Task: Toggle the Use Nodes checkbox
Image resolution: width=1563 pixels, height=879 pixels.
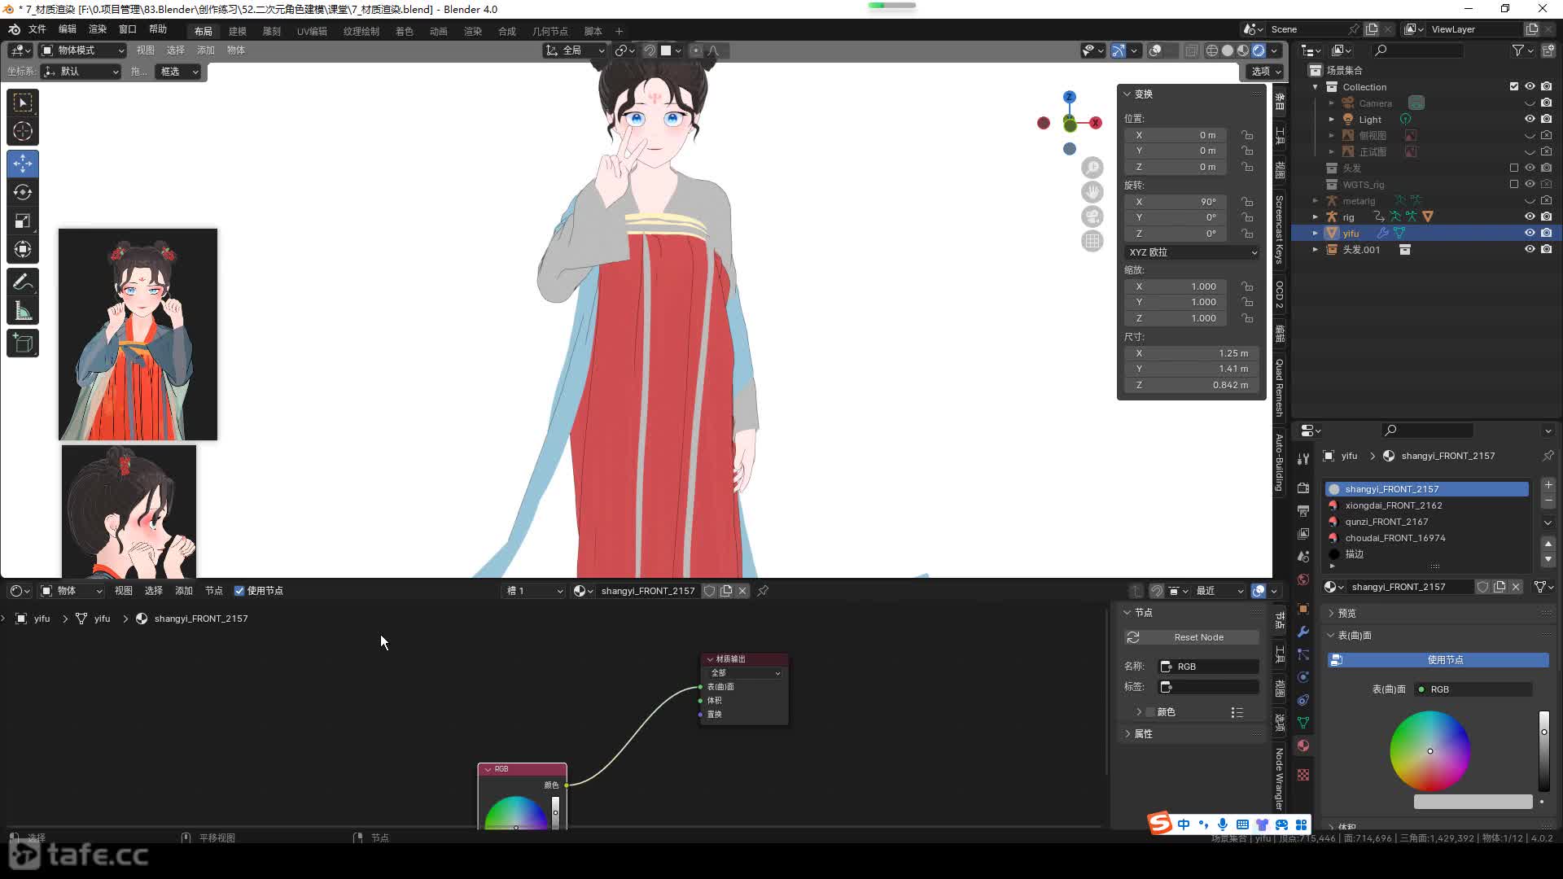Action: click(x=239, y=591)
